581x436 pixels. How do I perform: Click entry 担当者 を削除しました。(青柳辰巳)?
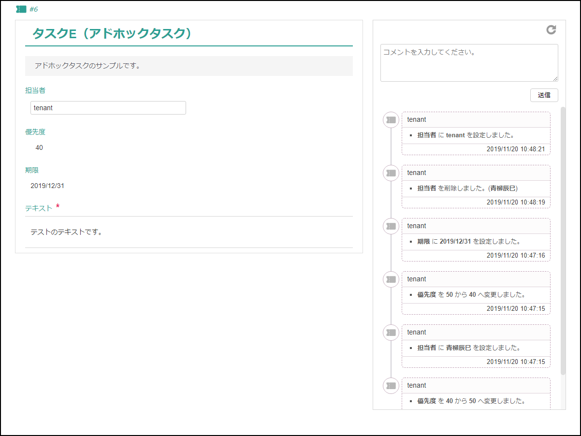click(467, 189)
